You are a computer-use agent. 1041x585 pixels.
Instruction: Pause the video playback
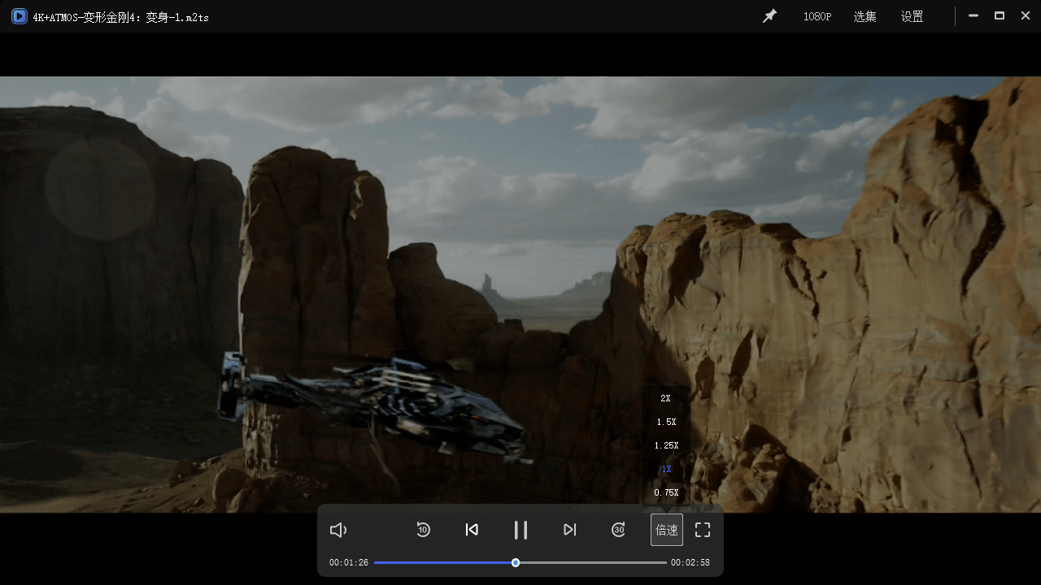520,530
